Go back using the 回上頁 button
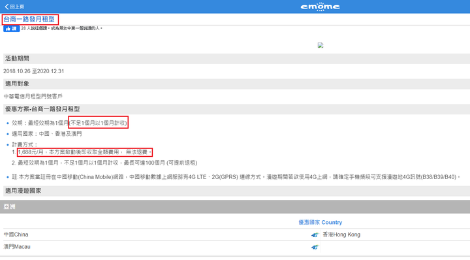 14,7
